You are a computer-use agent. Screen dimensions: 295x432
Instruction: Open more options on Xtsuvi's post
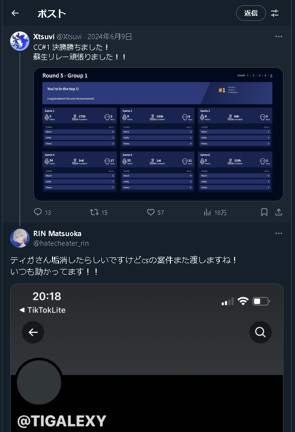279,37
